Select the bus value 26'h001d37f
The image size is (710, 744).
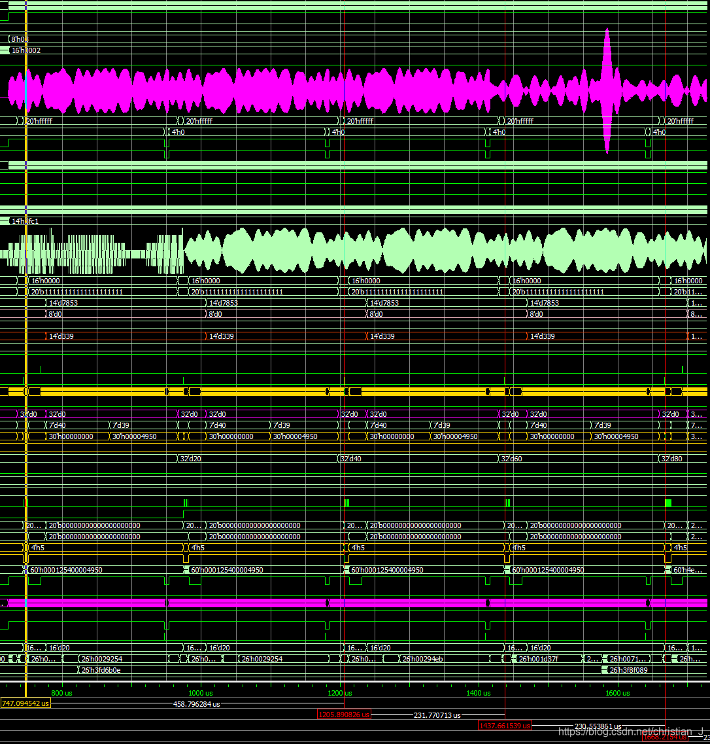click(x=539, y=659)
